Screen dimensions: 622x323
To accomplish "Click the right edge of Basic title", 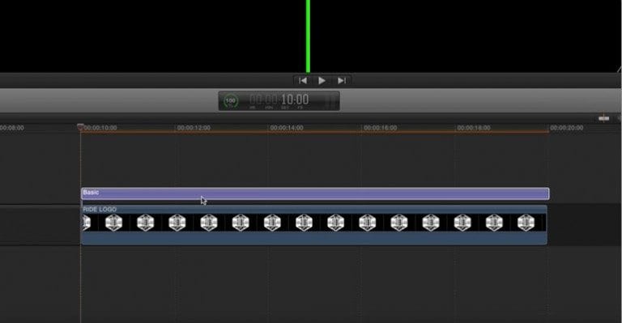I will tap(549, 193).
